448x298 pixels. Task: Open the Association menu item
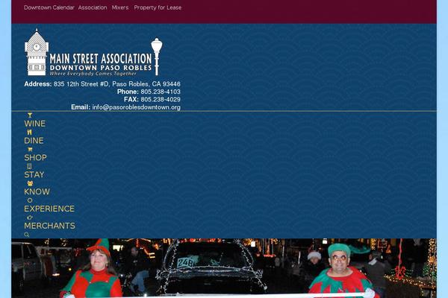pos(93,7)
